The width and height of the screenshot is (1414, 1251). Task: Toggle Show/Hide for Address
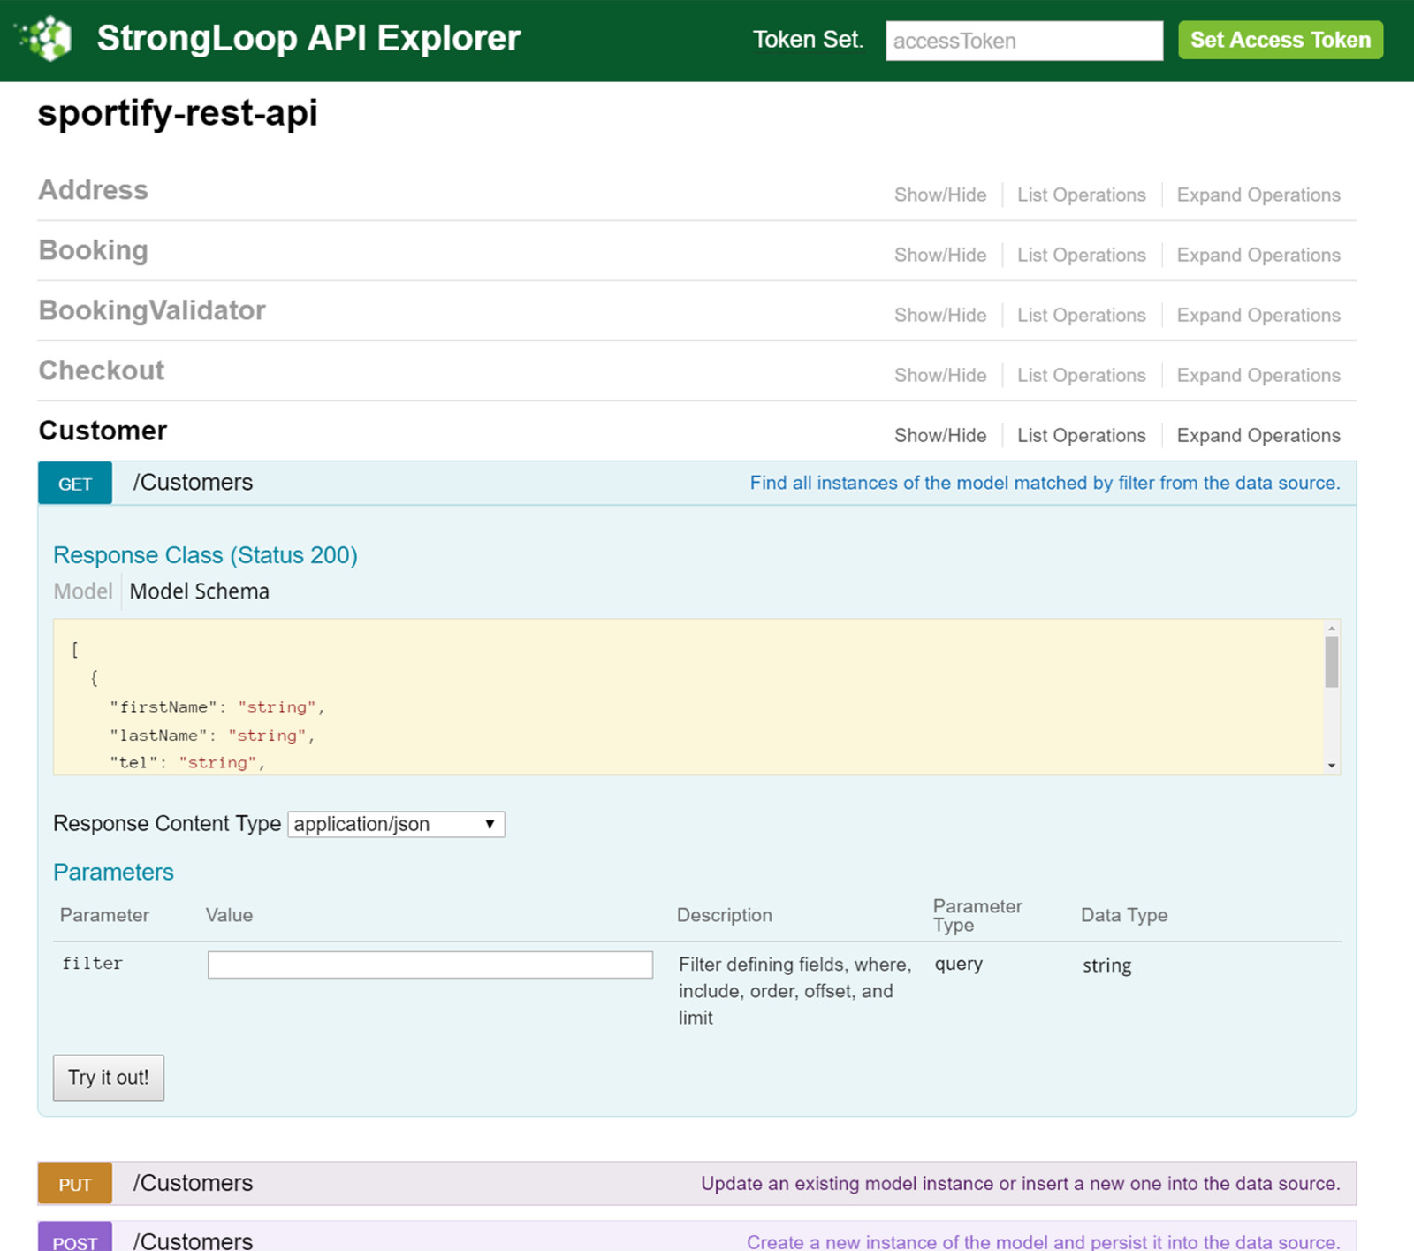click(940, 195)
